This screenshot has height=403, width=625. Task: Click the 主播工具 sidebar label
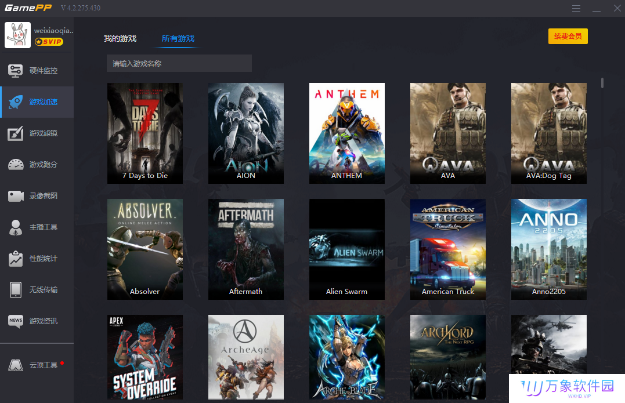[44, 227]
